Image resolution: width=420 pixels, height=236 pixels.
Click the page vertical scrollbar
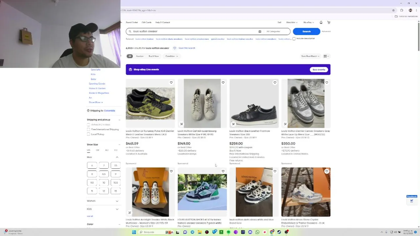pos(418,36)
